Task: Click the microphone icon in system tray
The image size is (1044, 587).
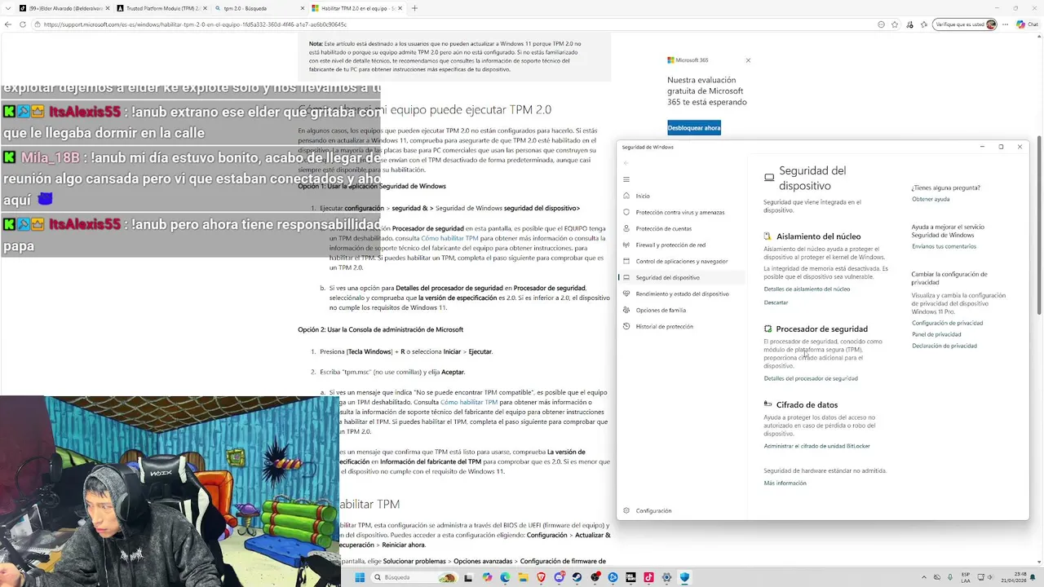Action: click(x=950, y=577)
